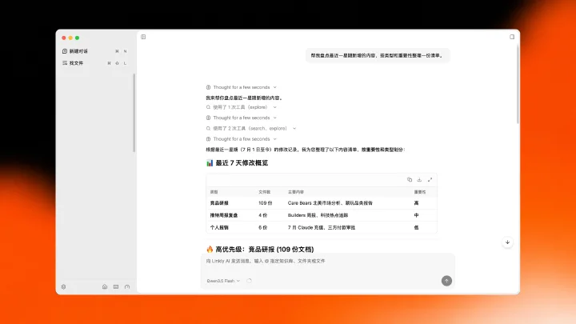Click the sidebar vertical scrollbar
576x324 pixels.
(x=134, y=113)
